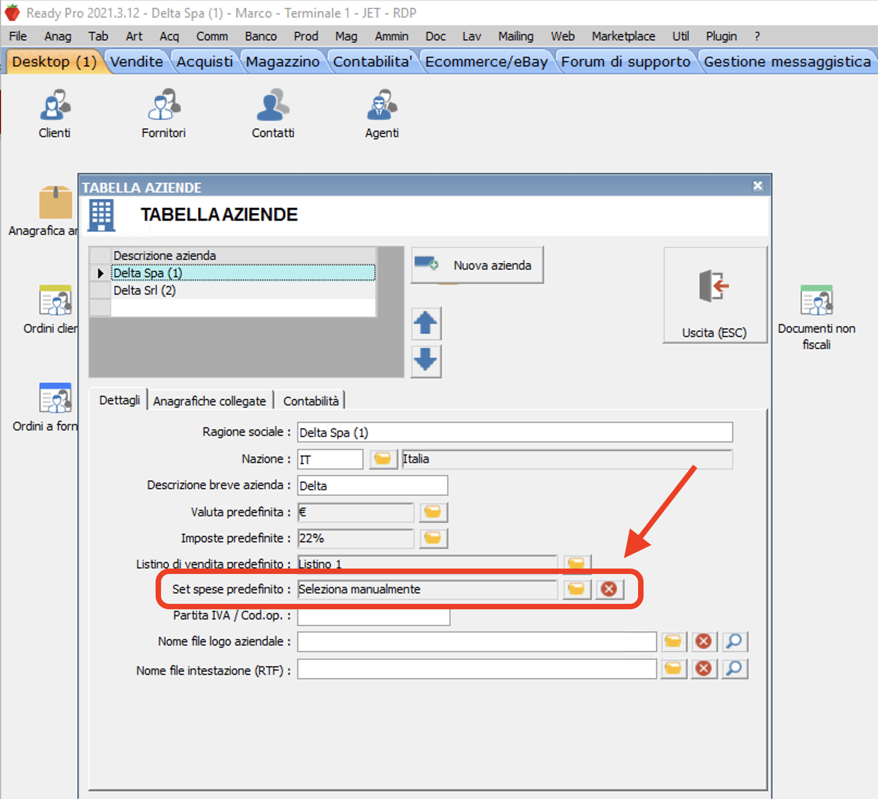The height and width of the screenshot is (799, 878).
Task: Open the Comm menu
Action: pos(212,36)
